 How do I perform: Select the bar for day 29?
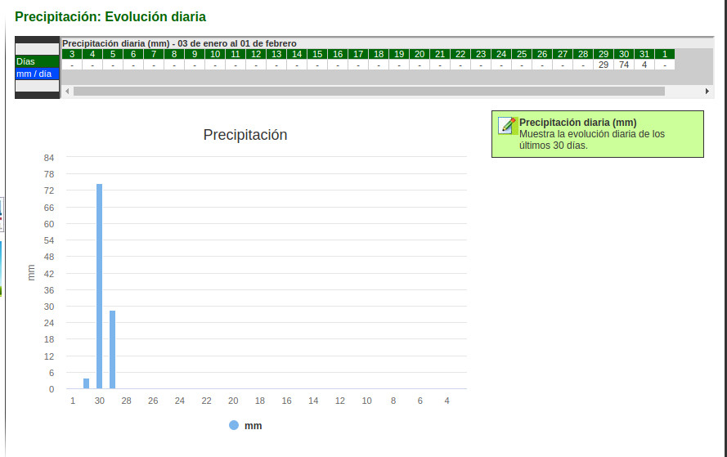pyautogui.click(x=113, y=349)
